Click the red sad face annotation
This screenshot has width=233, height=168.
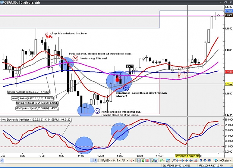[75, 58]
